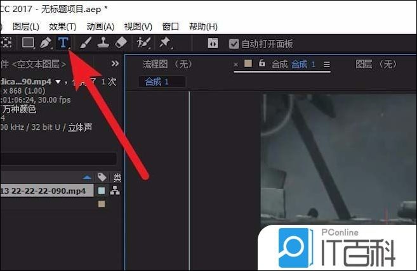Screen dimensions: 417x271
Task: Focus the project search field
Action: click(58, 158)
